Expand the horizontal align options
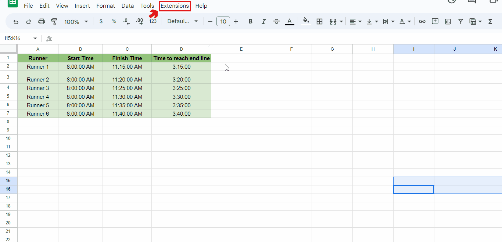 (x=359, y=21)
